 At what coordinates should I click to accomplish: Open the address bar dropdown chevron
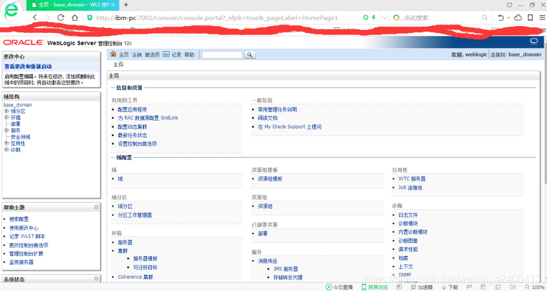tap(384, 17)
